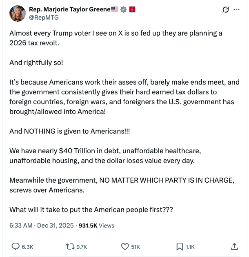249x257 pixels.
Task: Open the three-dot more options menu
Action: [x=236, y=10]
